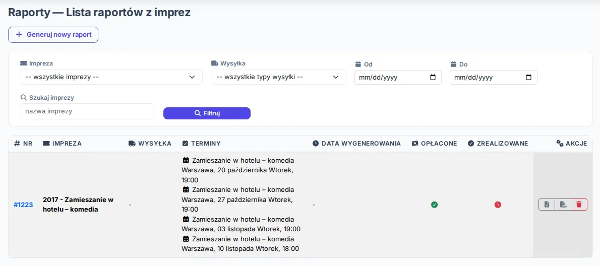
Task: Open report link #1223
Action: (23, 205)
